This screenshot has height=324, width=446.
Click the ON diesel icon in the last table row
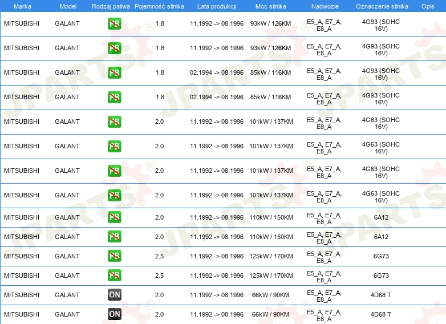point(114,314)
